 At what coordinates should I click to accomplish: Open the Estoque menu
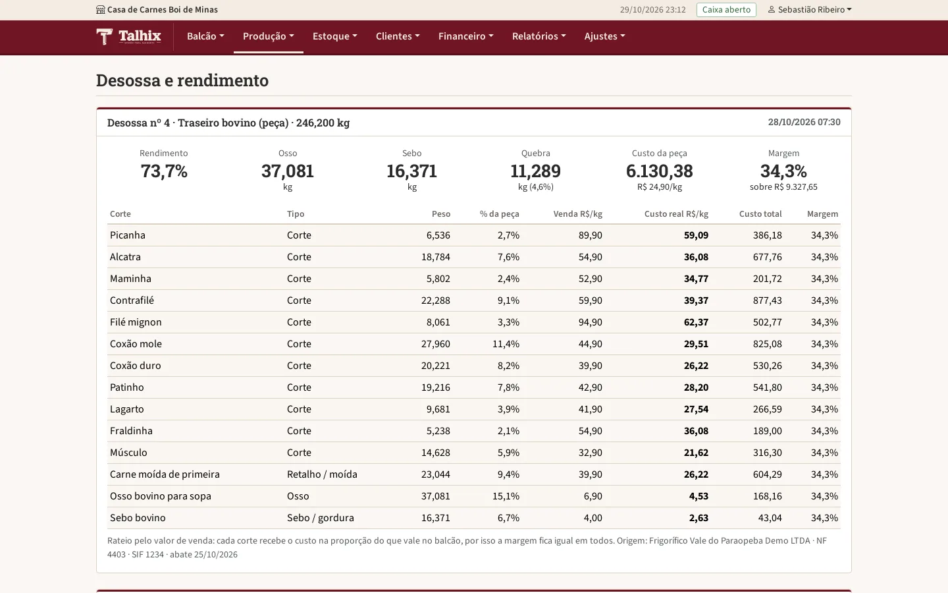(335, 36)
